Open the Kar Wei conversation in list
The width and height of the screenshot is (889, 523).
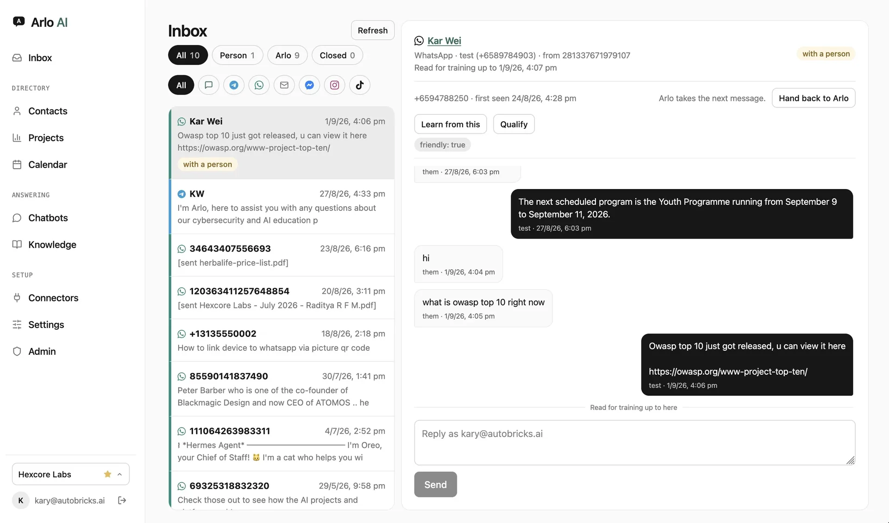(282, 143)
